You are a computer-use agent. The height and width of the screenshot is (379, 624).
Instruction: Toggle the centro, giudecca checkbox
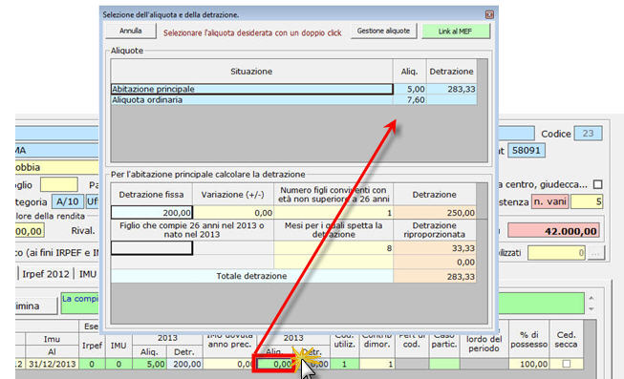tap(597, 184)
